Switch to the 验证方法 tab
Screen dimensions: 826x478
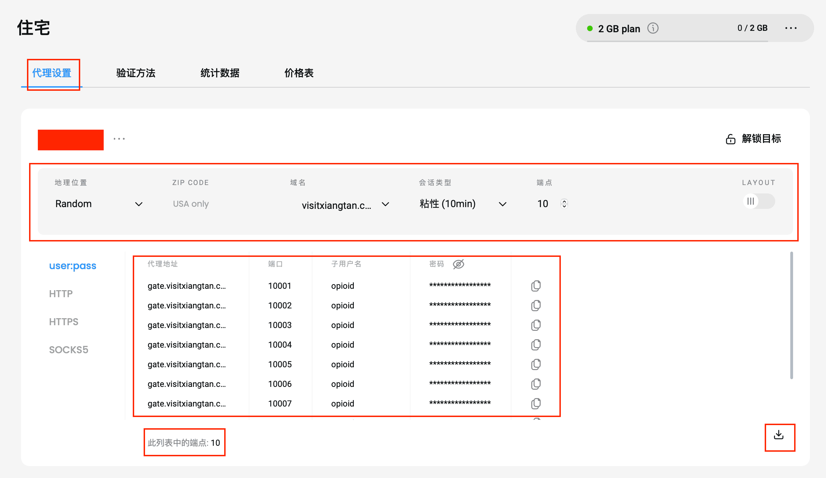[136, 73]
